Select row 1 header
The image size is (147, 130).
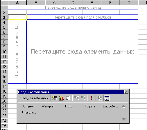(x=4, y=8)
